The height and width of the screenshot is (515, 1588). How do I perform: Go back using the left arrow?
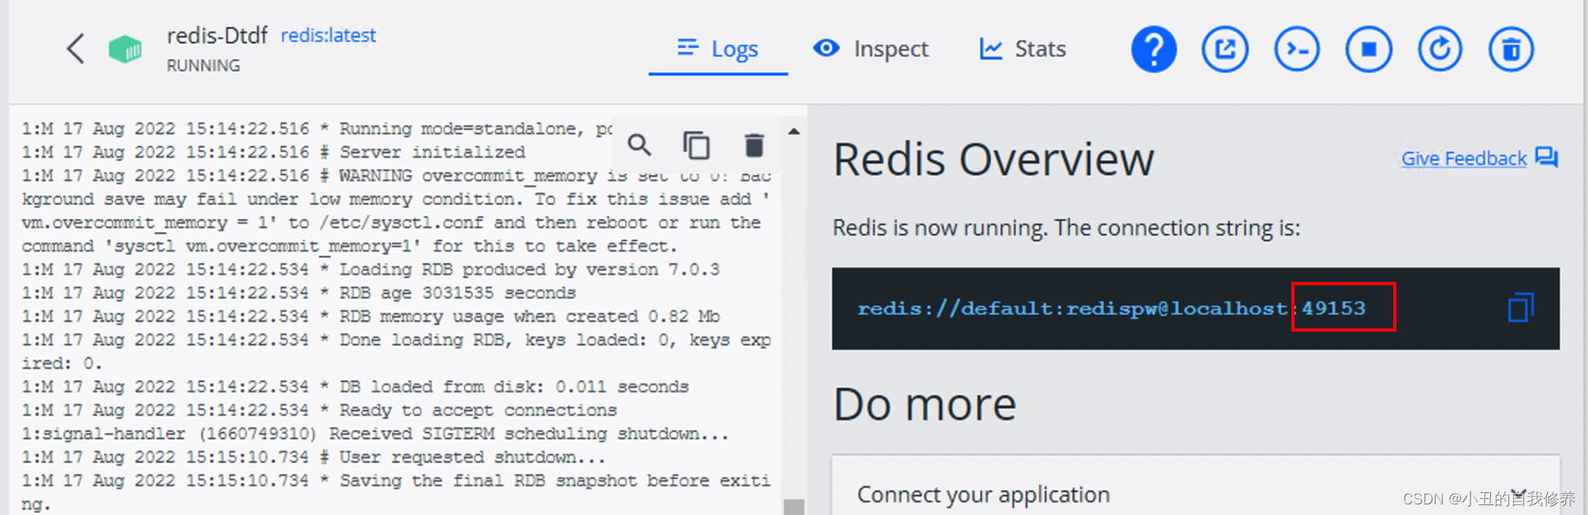click(x=75, y=49)
